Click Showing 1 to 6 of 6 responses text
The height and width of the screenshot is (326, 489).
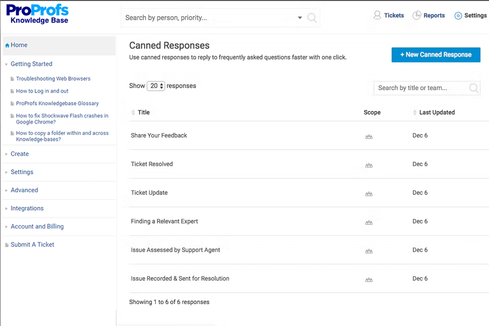[169, 302]
